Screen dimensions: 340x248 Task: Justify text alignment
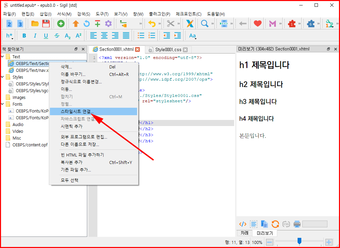(x=126, y=36)
